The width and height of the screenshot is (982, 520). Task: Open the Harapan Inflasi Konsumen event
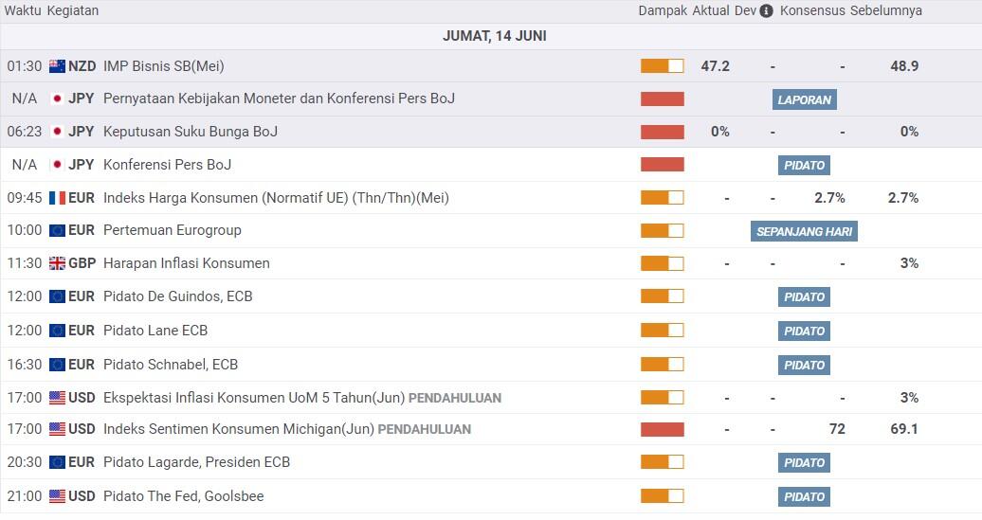pyautogui.click(x=186, y=263)
